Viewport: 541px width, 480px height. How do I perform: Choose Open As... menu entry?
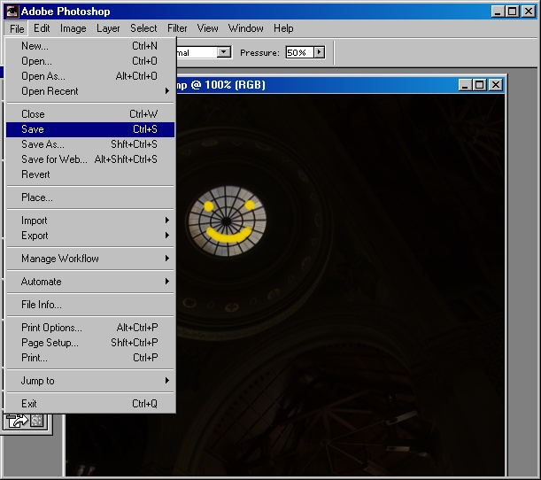[x=90, y=76]
